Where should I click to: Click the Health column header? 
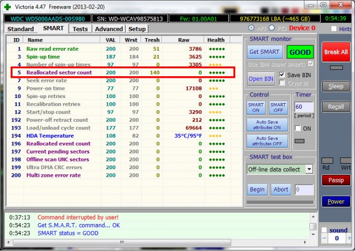[x=217, y=40]
